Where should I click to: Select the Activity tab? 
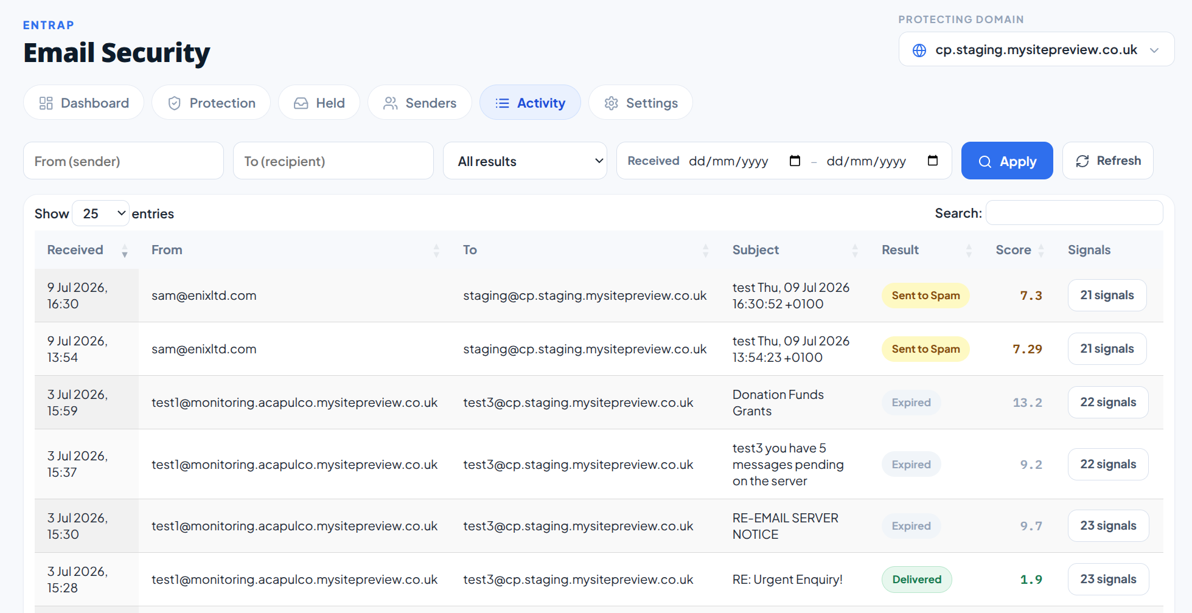tap(530, 103)
